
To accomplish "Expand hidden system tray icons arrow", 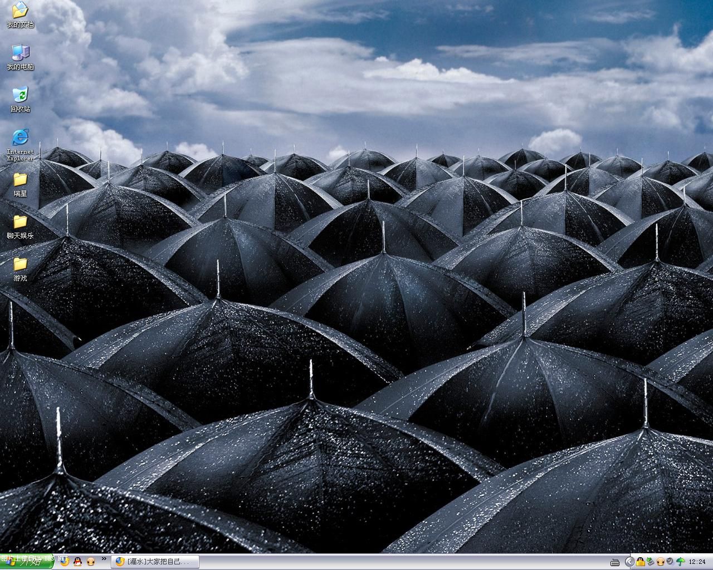I will click(629, 562).
